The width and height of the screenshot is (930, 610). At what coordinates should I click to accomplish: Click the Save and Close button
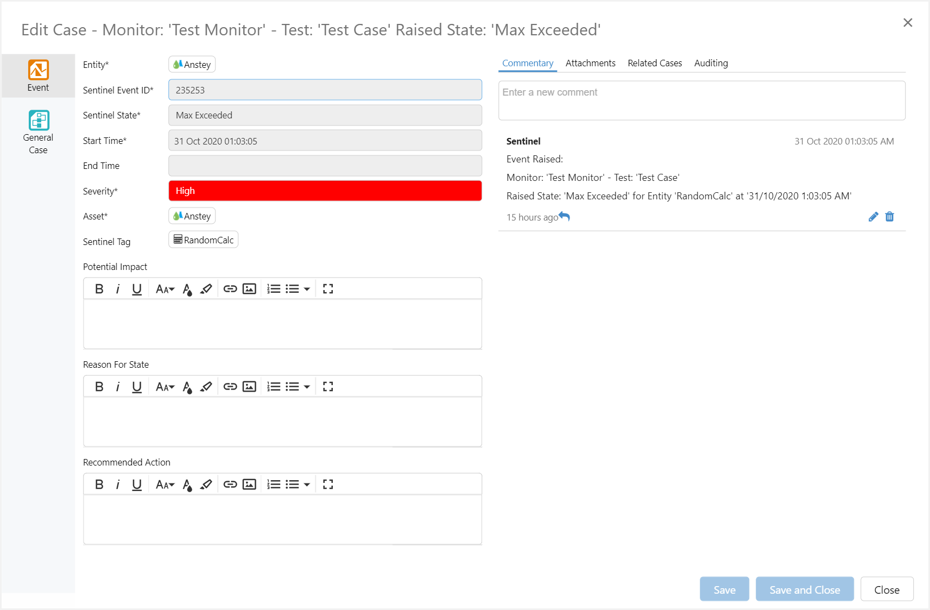(x=804, y=589)
